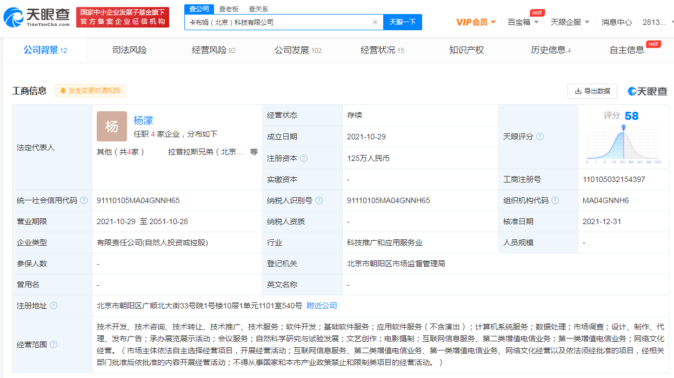
Task: Open the 知识产权 tab
Action: coord(466,50)
